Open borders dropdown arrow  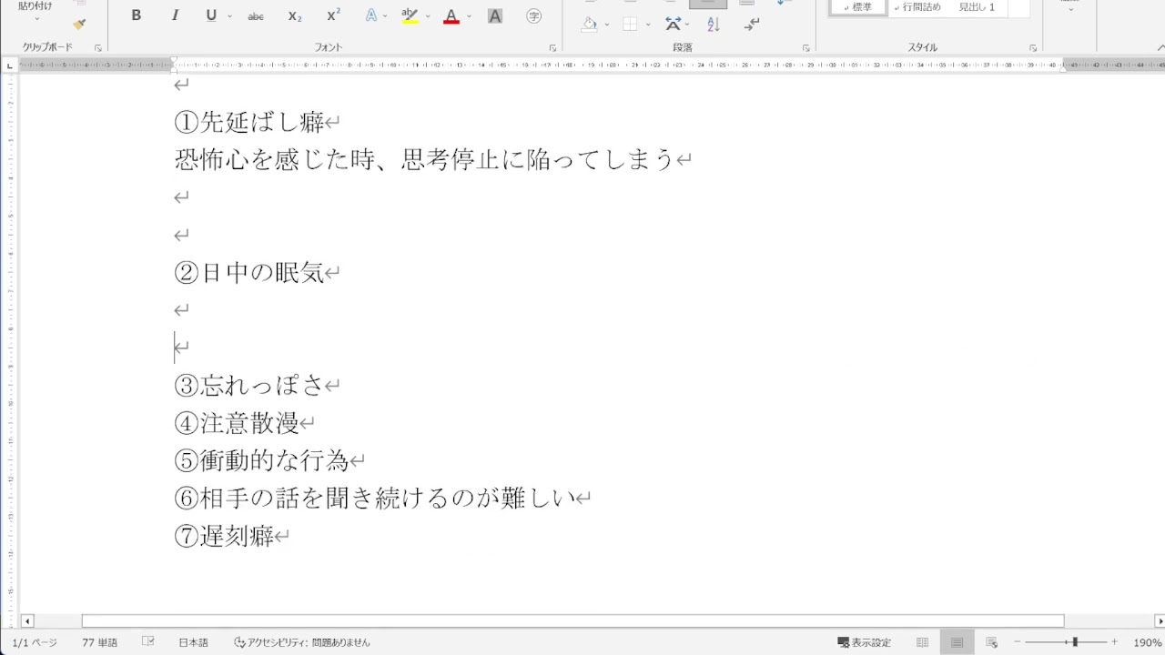648,24
